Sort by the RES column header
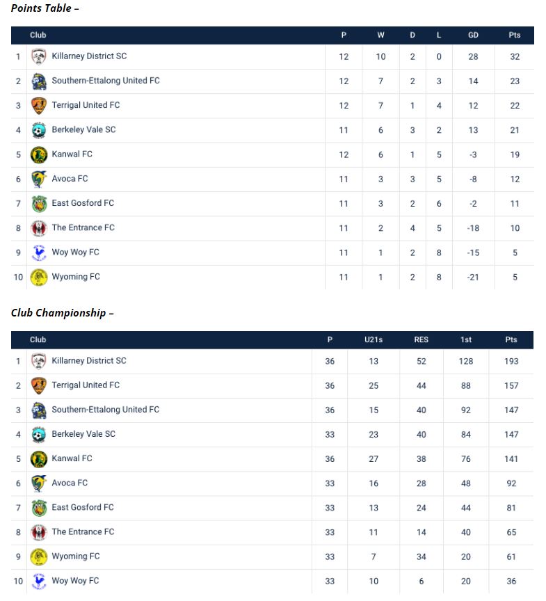The width and height of the screenshot is (546, 601). pyautogui.click(x=421, y=339)
